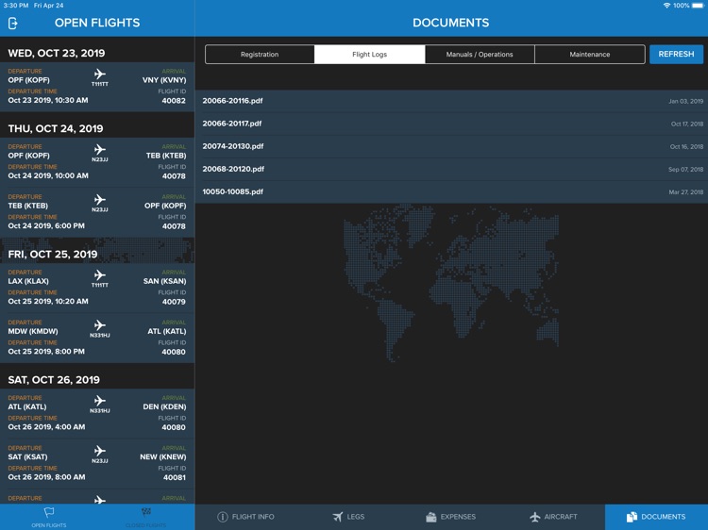The width and height of the screenshot is (708, 530).
Task: Open document 20074-20130.pdf
Action: click(x=451, y=146)
